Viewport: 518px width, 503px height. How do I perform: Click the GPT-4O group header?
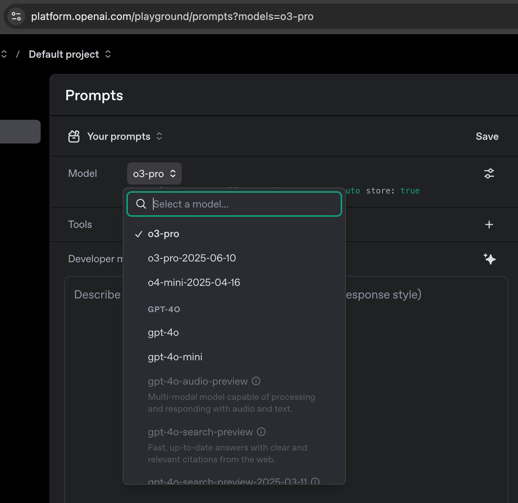pyautogui.click(x=164, y=309)
